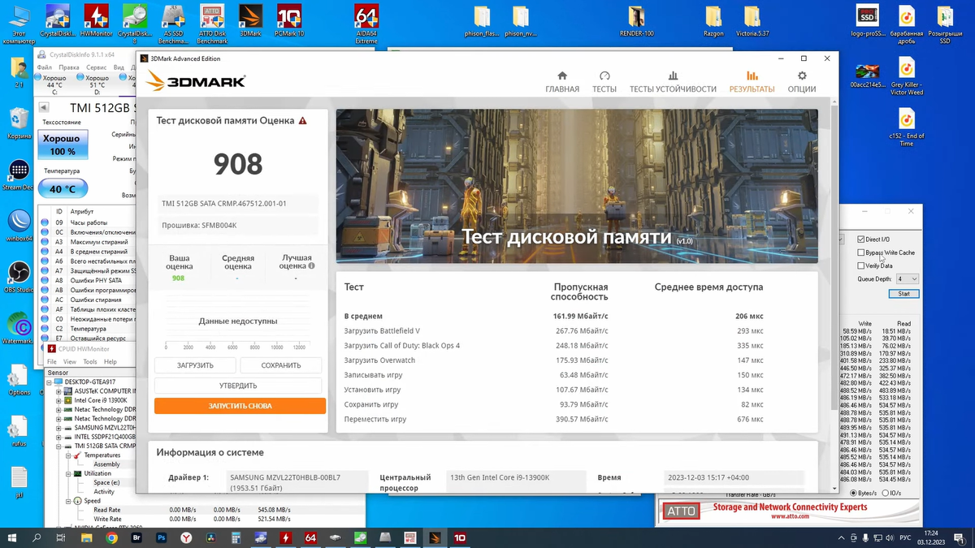
Task: Open the www.atto.com link
Action: coord(789,516)
